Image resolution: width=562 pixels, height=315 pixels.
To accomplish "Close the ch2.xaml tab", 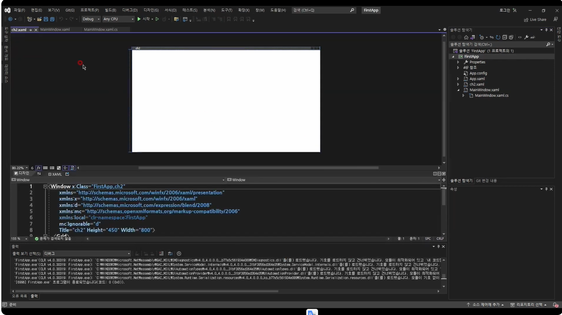I will tap(36, 30).
